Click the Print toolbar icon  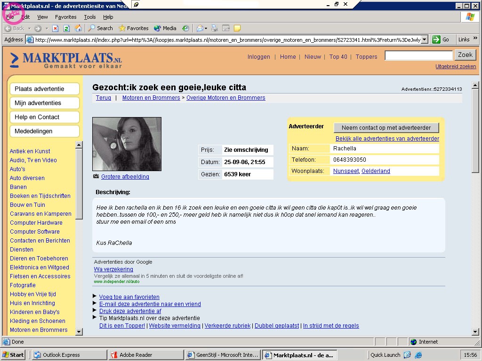[215, 28]
